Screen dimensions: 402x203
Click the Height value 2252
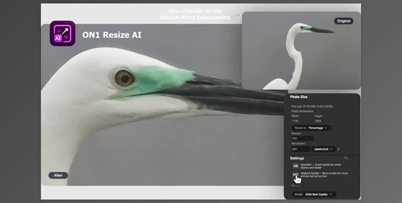[318, 121]
